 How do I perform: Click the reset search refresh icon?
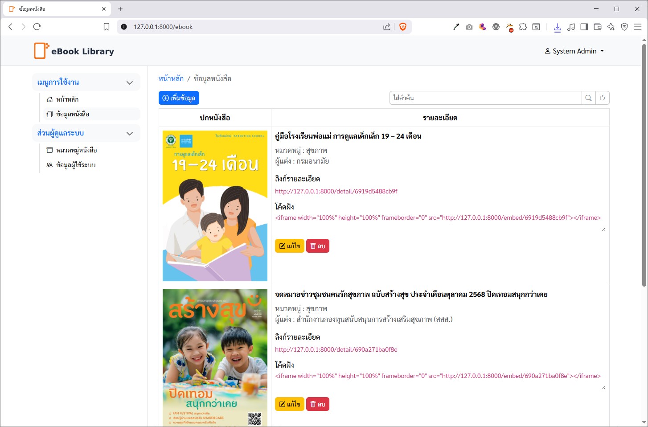pos(602,98)
